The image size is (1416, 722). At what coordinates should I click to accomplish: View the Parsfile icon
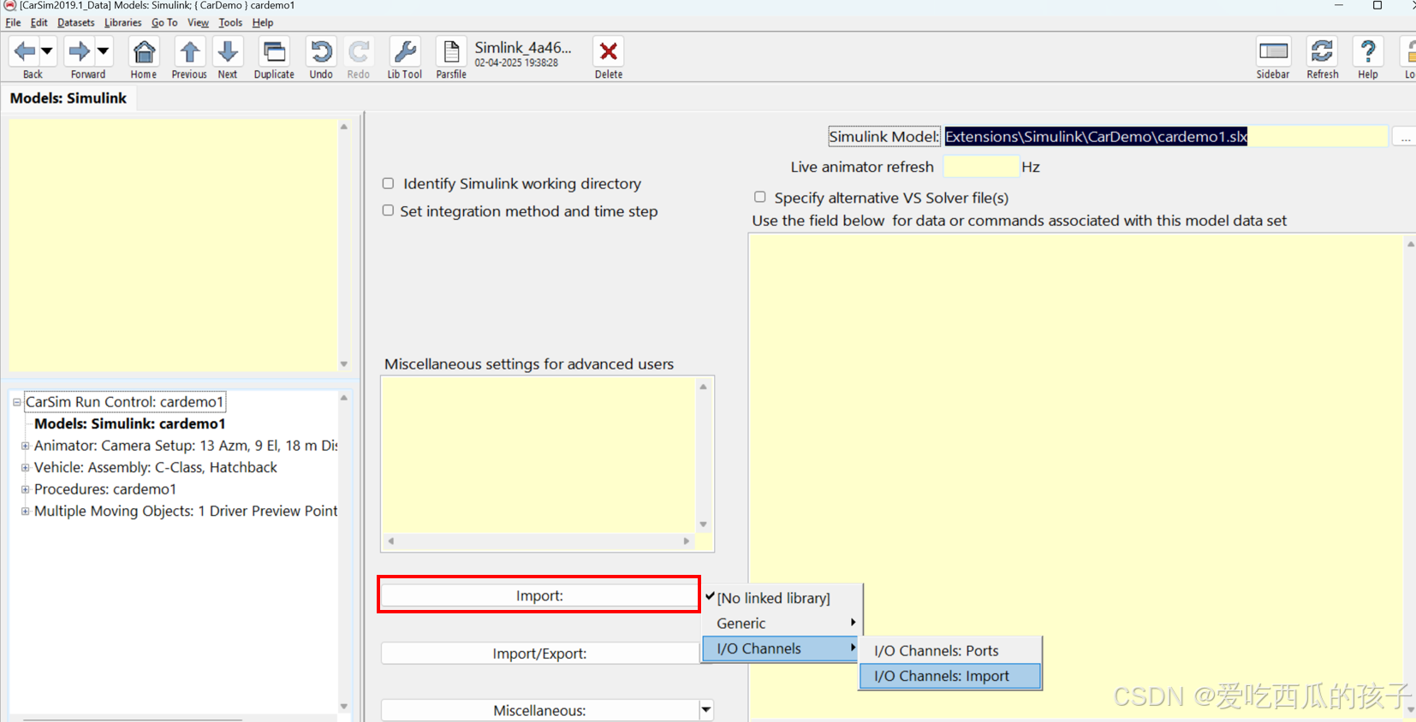click(x=451, y=51)
